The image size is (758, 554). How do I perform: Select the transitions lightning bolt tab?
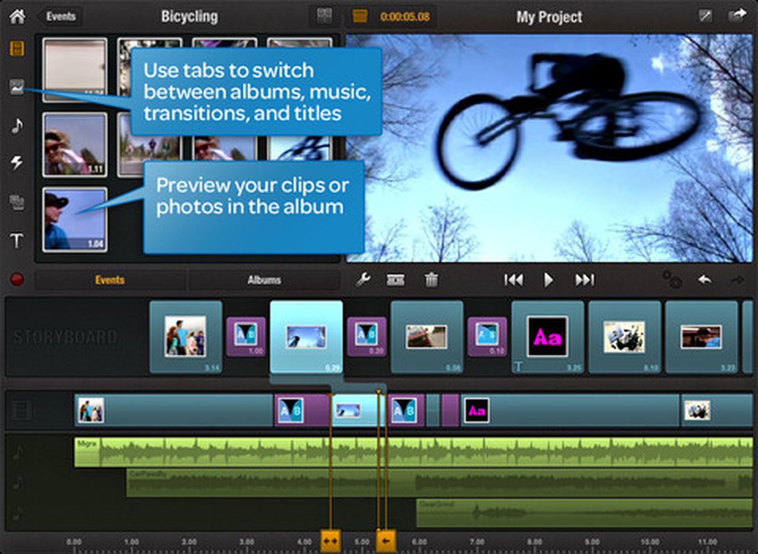(17, 163)
